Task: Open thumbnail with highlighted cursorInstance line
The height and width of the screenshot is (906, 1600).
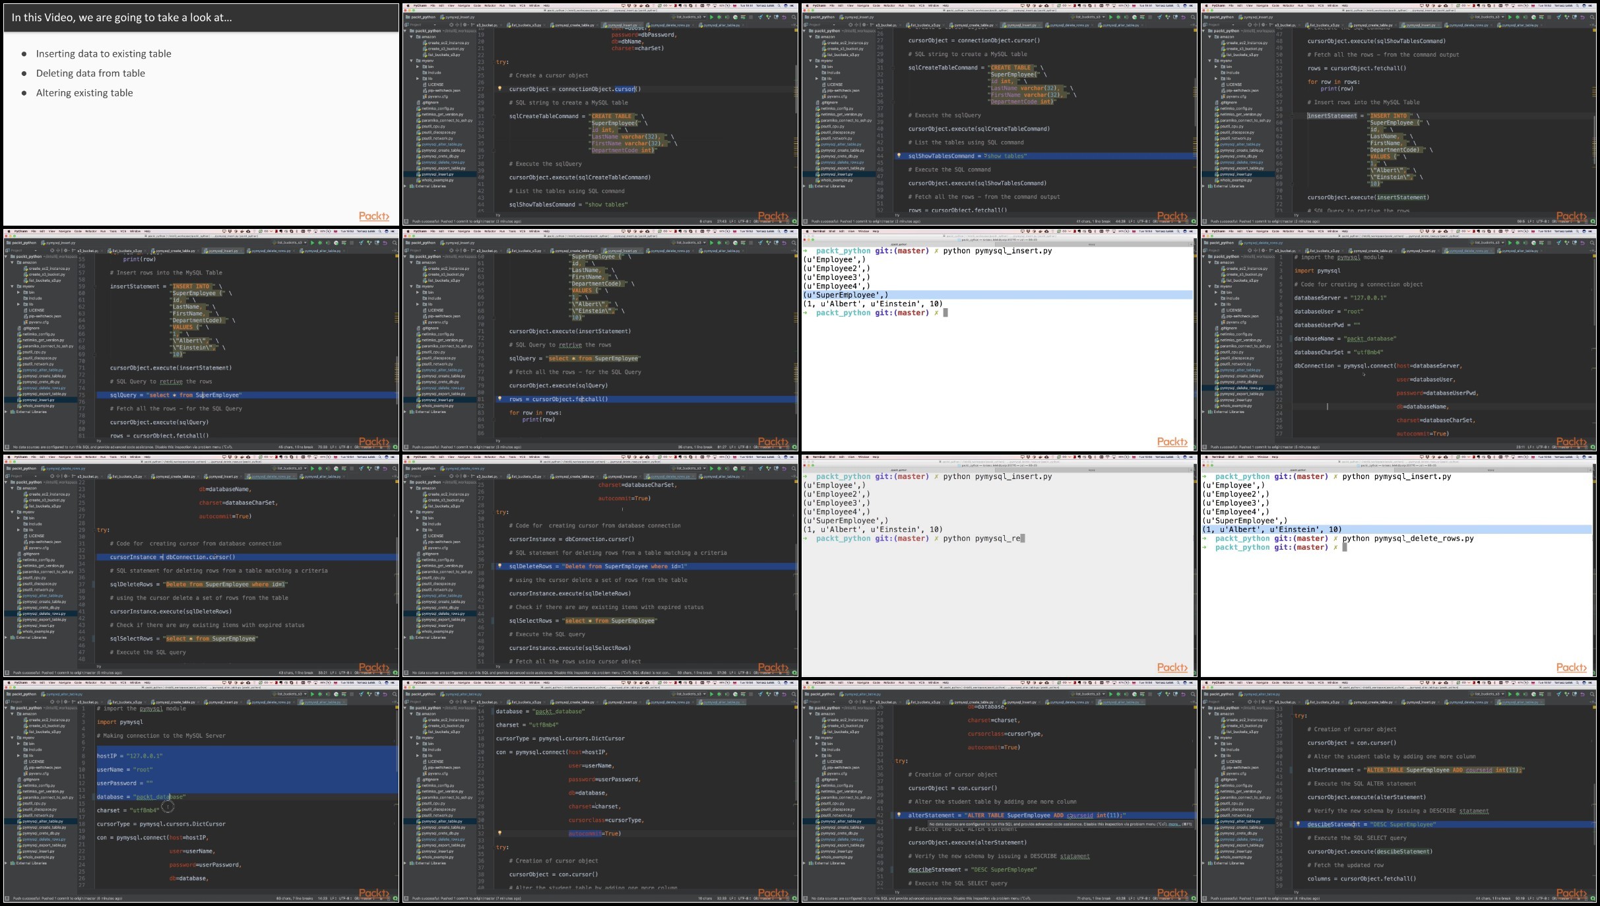Action: (201, 566)
